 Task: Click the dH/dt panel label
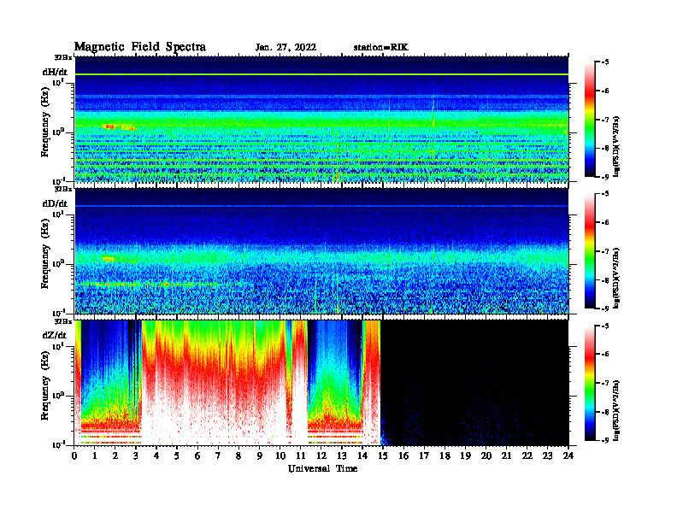pos(55,72)
